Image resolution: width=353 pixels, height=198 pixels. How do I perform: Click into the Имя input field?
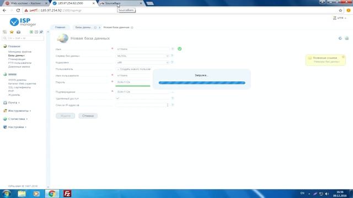pos(143,49)
